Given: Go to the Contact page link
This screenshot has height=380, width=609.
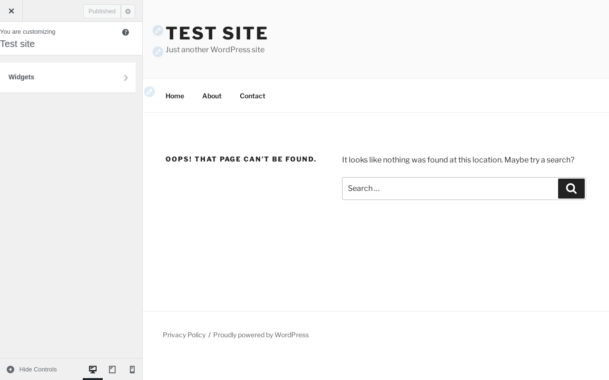Looking at the screenshot, I should click(x=253, y=96).
